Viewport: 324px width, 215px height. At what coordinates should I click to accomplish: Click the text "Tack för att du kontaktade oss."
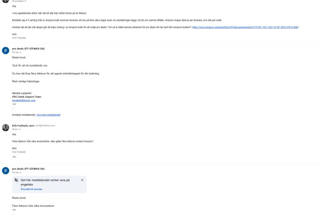30,66
